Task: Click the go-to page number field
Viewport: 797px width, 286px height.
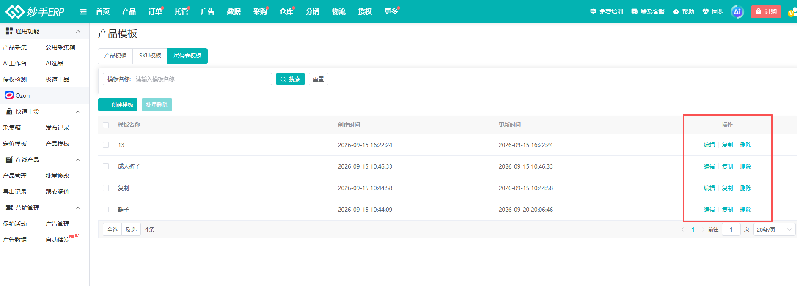Action: coord(731,229)
